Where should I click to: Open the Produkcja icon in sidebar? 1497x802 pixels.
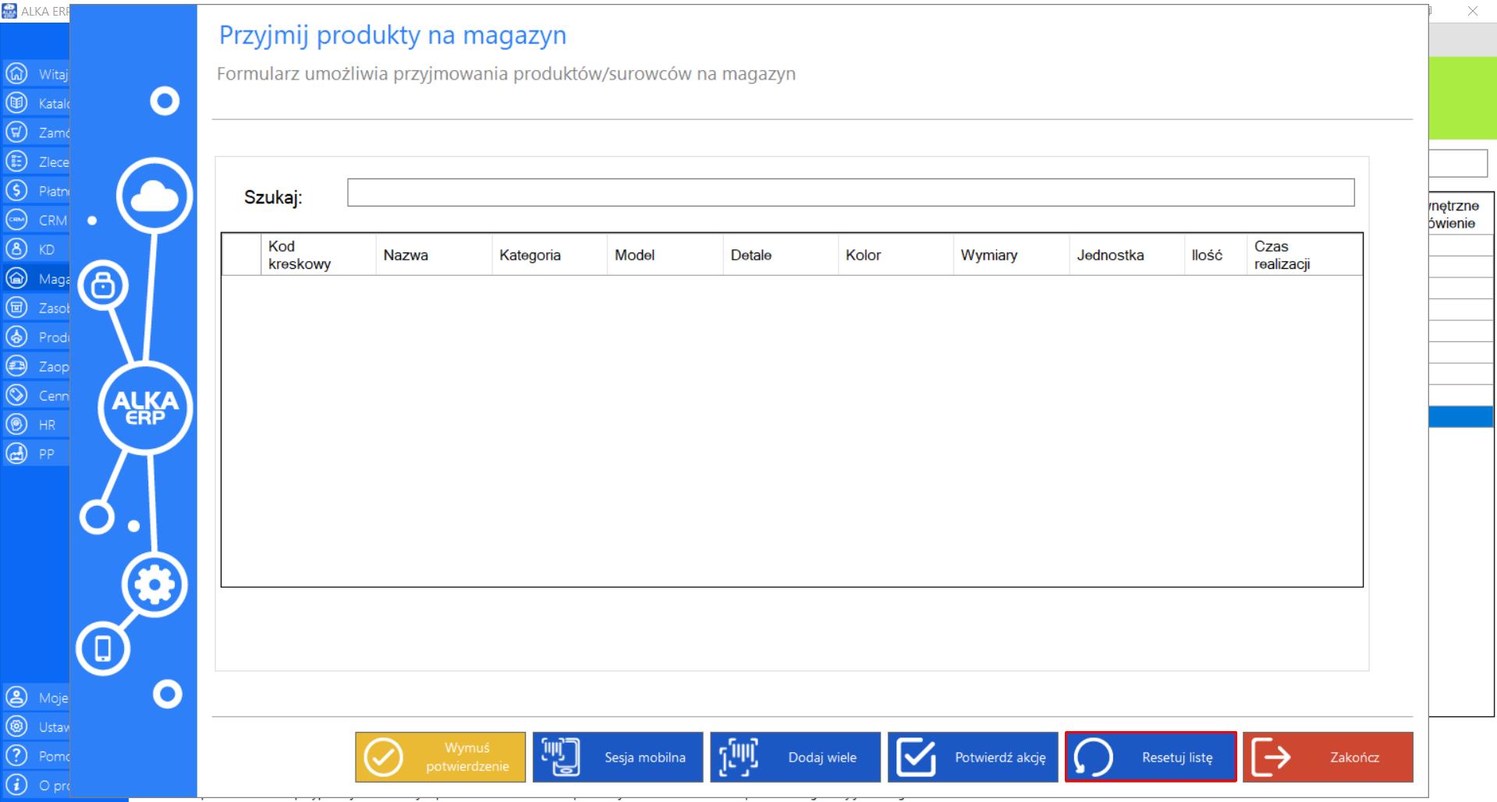coord(16,337)
